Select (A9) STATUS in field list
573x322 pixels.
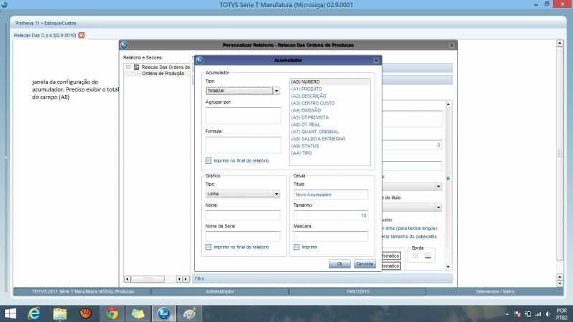[330, 146]
